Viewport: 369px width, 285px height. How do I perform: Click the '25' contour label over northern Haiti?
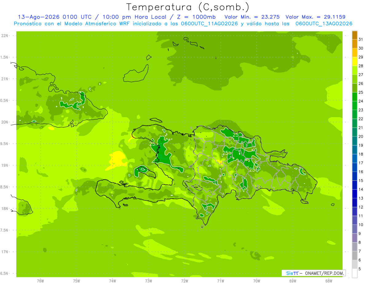[x=152, y=144]
